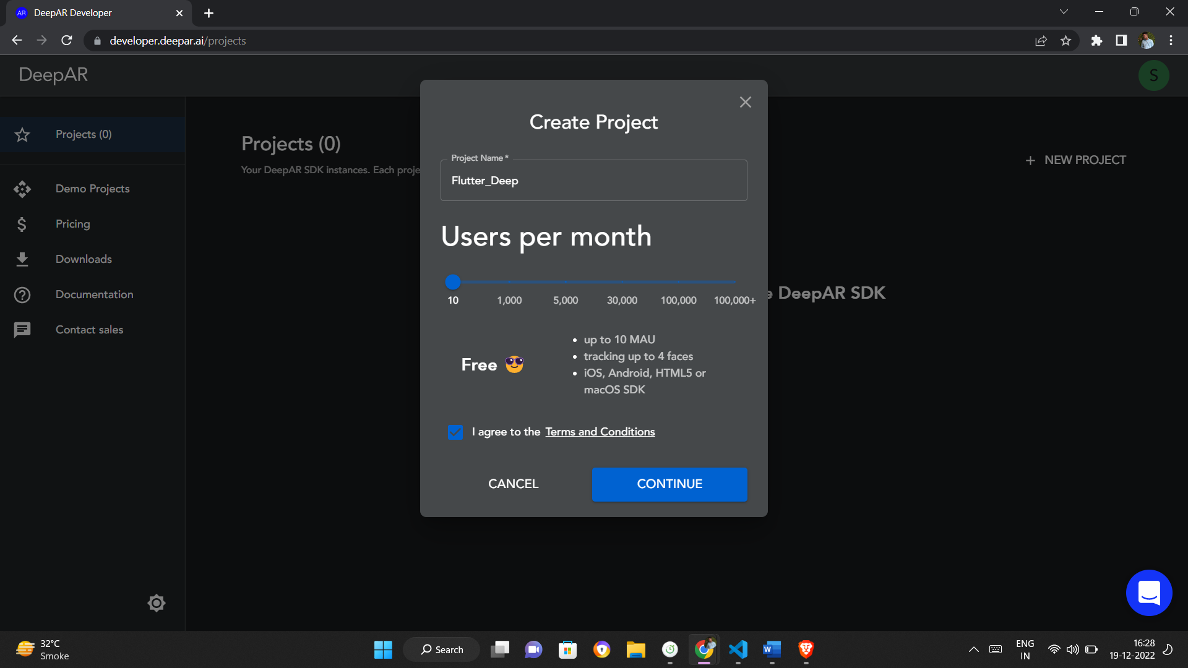The width and height of the screenshot is (1188, 668).
Task: Click the taskbar Search box
Action: coord(442,649)
